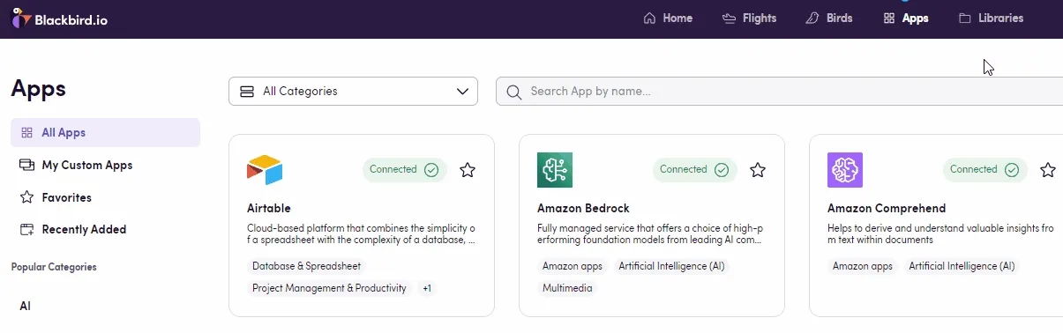Click Airtable description text
This screenshot has width=1063, height=333.
pos(362,233)
